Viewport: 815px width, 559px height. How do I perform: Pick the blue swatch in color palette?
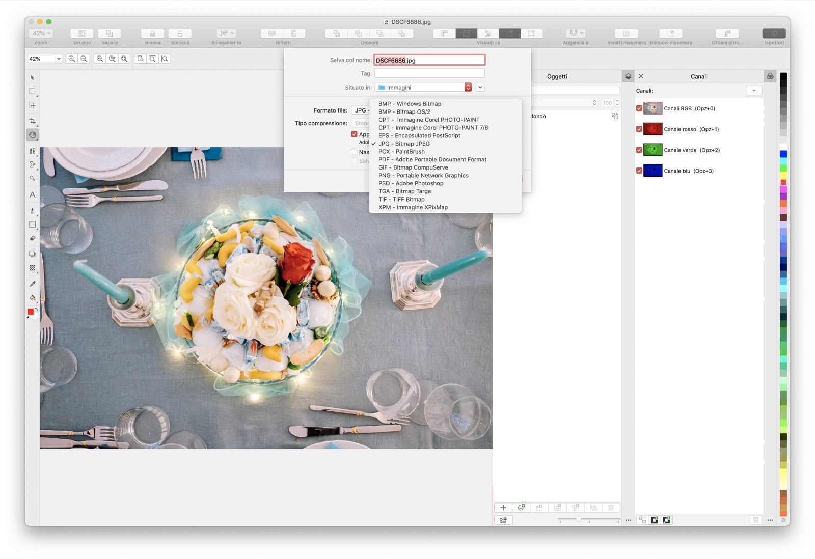(783, 154)
